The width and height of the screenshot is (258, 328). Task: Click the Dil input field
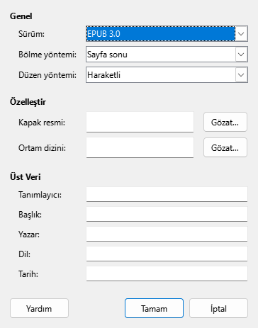[x=167, y=254]
